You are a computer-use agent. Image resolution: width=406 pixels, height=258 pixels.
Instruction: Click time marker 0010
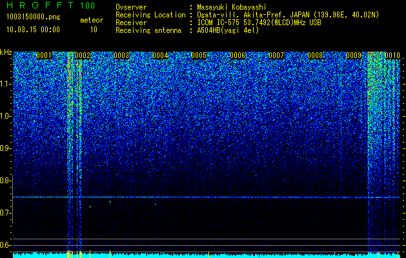point(392,55)
